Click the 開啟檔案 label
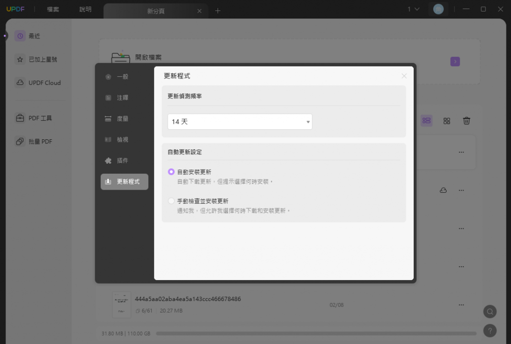Viewport: 511px width, 344px height. pyautogui.click(x=148, y=57)
